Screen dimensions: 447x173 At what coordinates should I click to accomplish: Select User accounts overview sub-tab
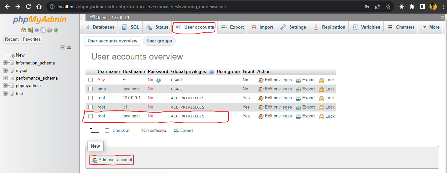pos(113,41)
